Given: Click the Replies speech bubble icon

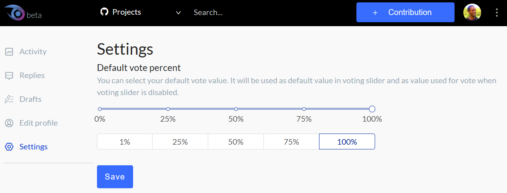Looking at the screenshot, I should pos(9,75).
